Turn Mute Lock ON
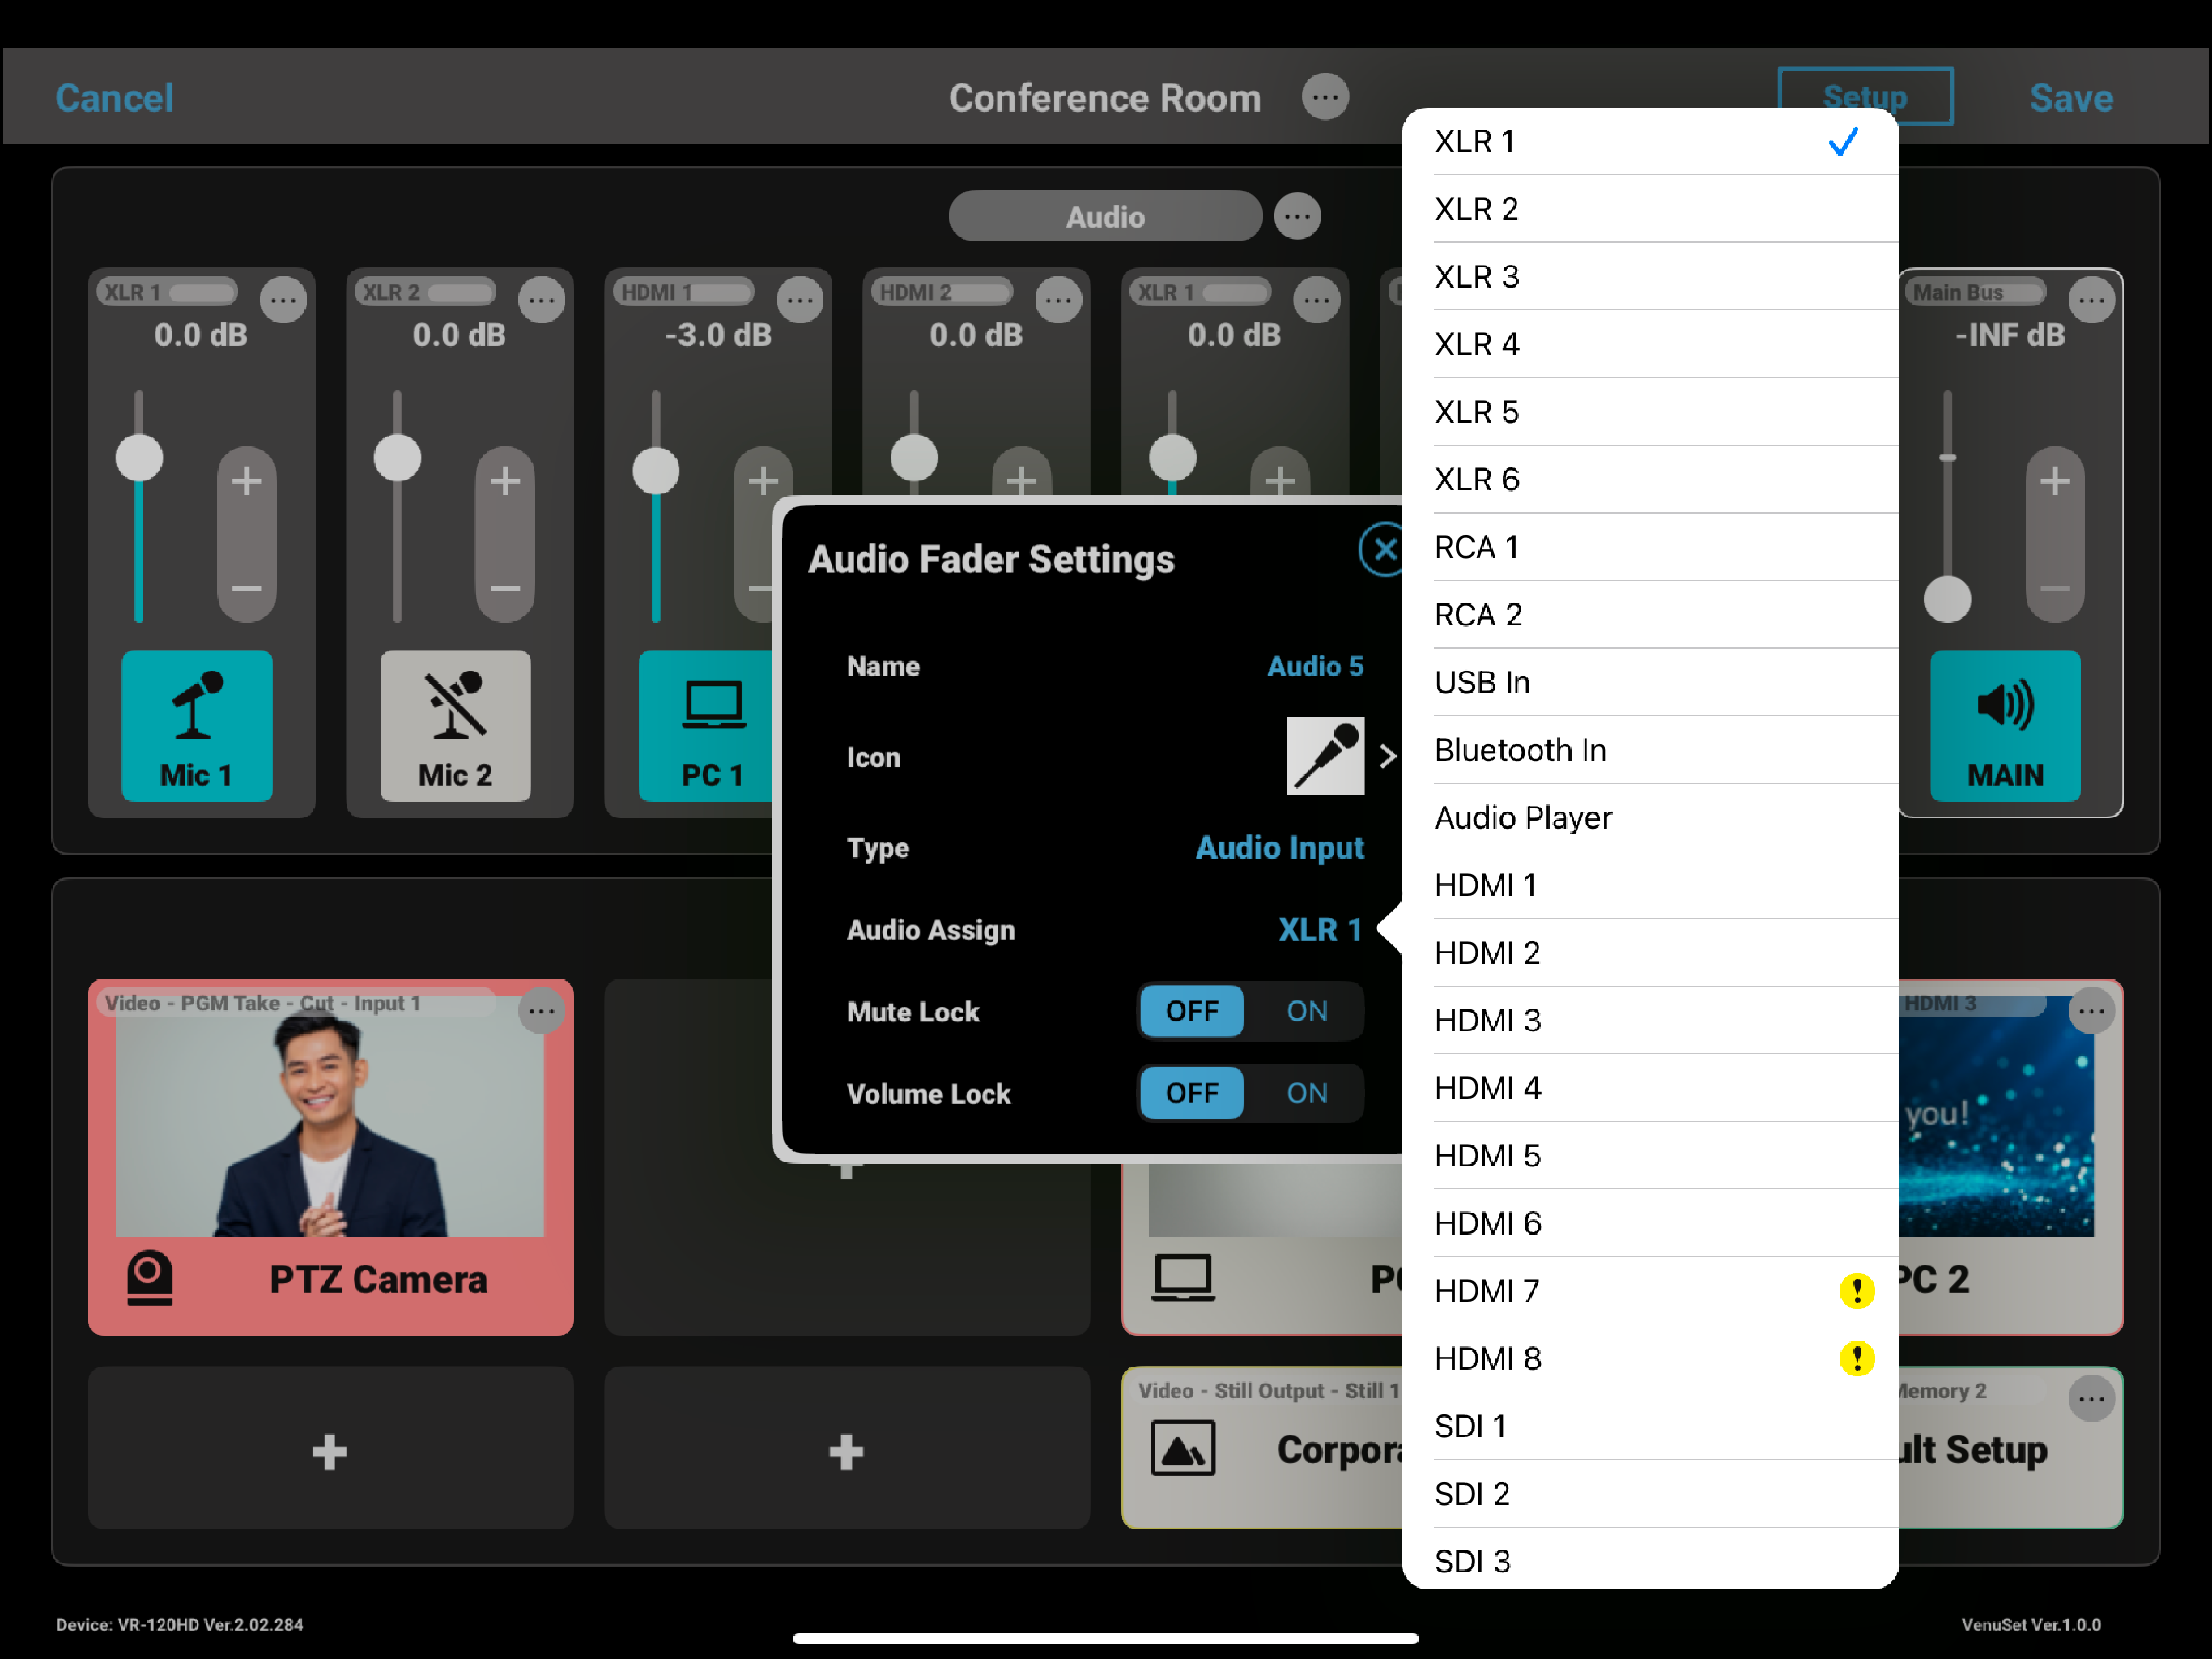Image resolution: width=2212 pixels, height=1659 pixels. [x=1306, y=1011]
